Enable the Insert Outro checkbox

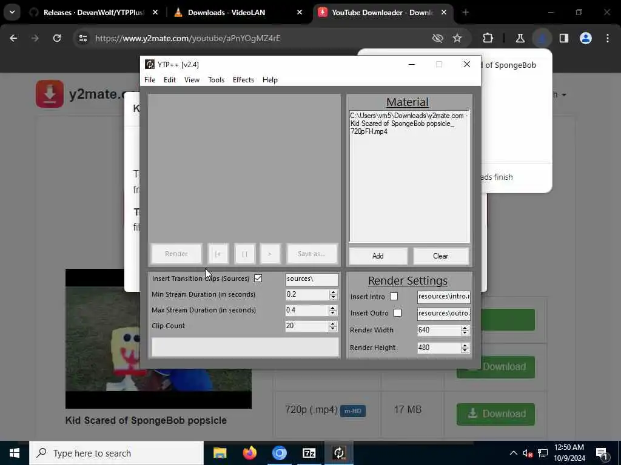coord(398,313)
